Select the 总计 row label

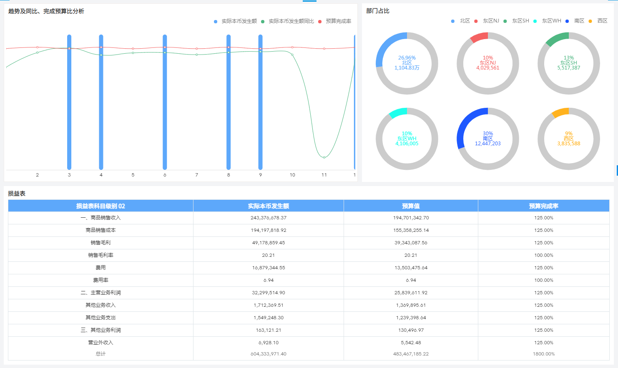(100, 354)
